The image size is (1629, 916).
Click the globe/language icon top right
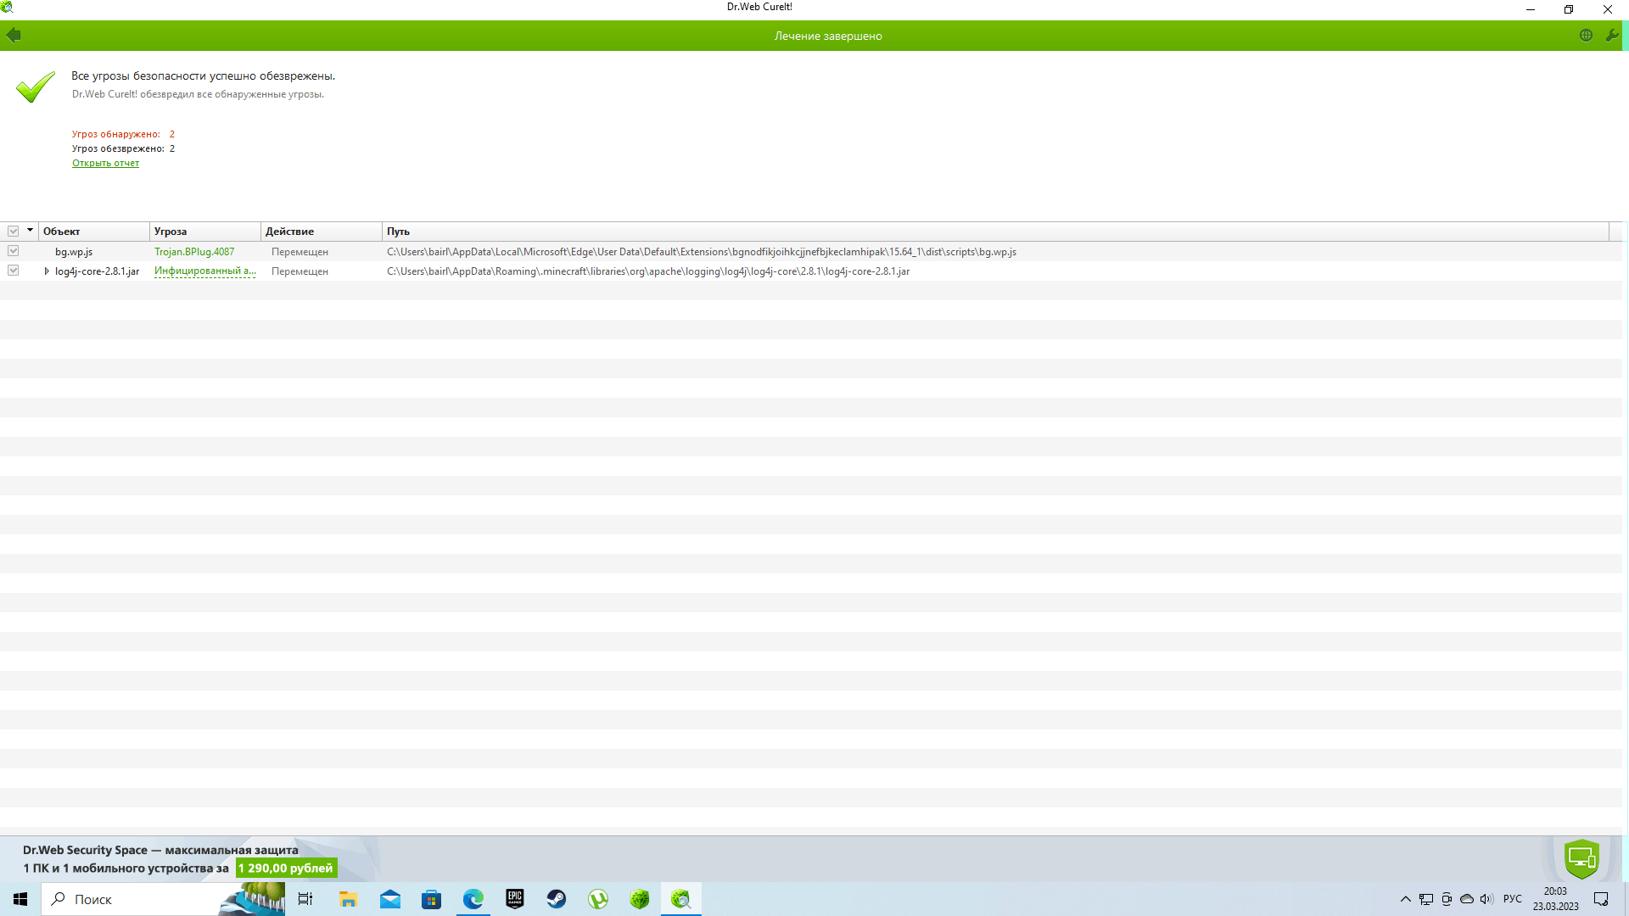[x=1587, y=35]
